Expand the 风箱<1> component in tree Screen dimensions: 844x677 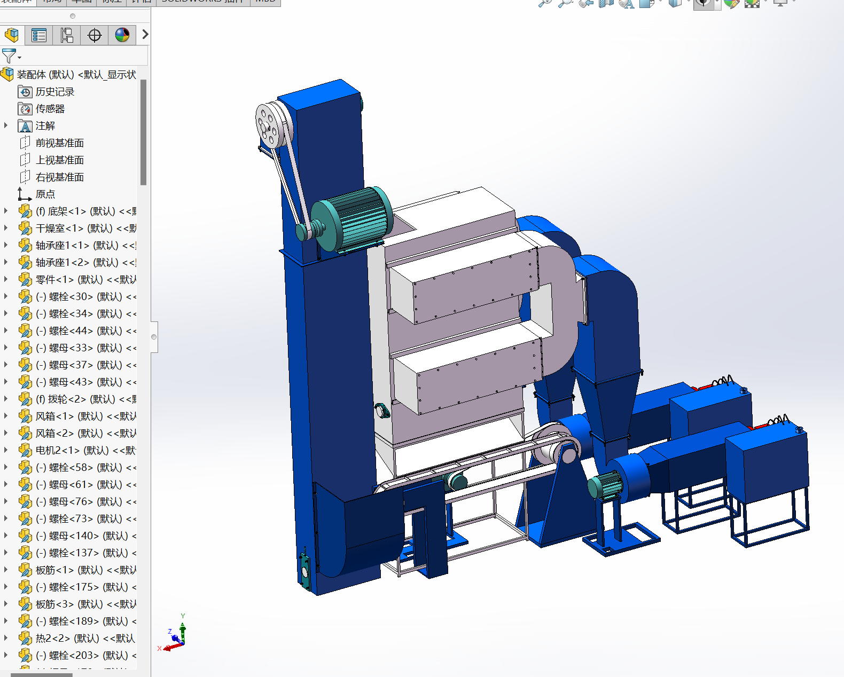6,416
